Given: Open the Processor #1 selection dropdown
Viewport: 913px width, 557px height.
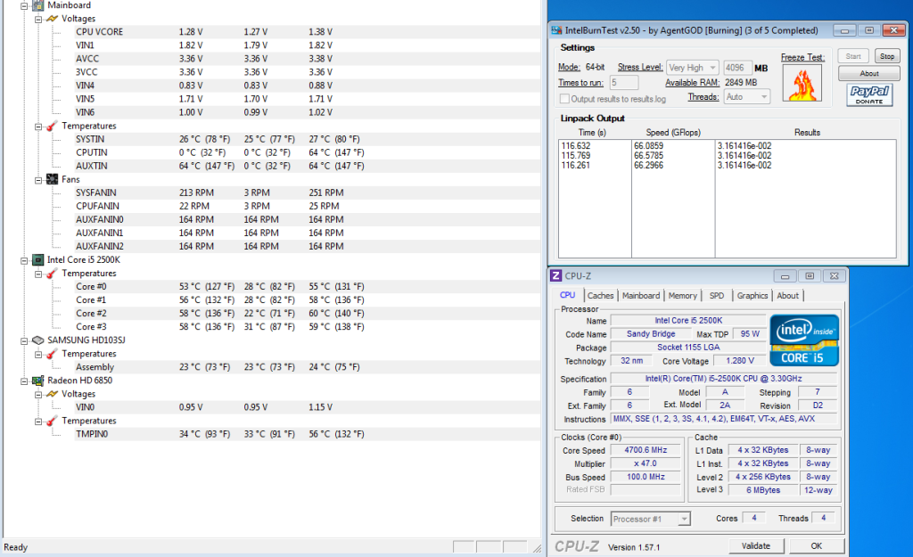Looking at the screenshot, I should 650,519.
